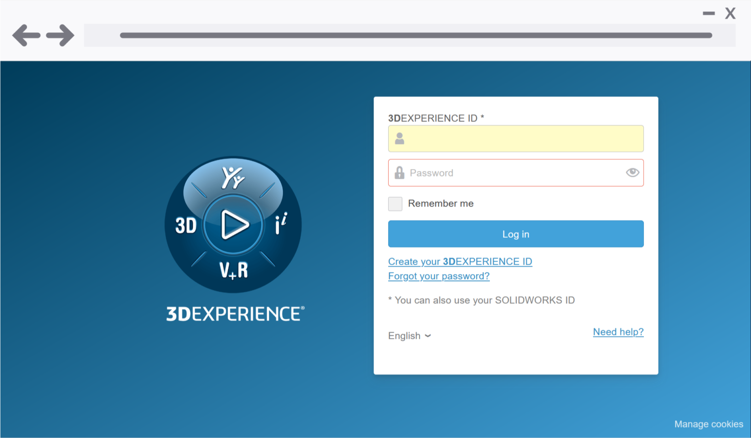Open Manage cookies settings
751x438 pixels.
[708, 424]
